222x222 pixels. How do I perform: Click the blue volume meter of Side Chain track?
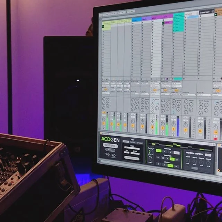click(178, 126)
